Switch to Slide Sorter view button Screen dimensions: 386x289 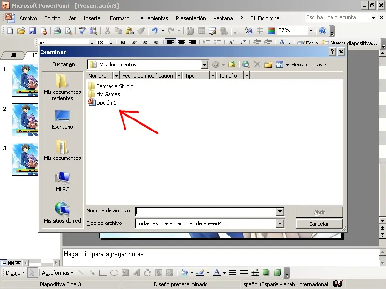point(11,263)
